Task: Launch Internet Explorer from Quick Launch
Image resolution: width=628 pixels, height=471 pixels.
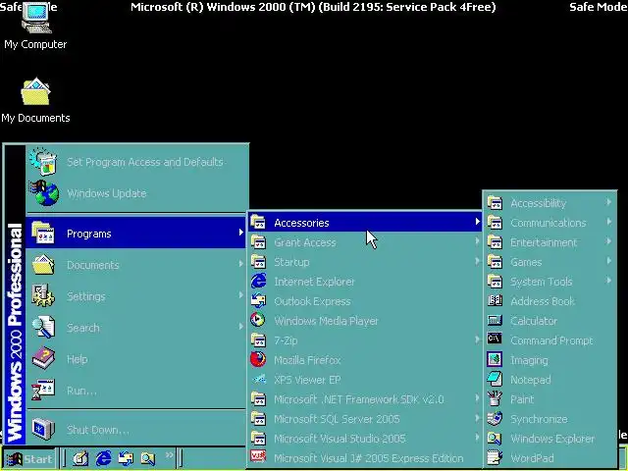Action: 104,458
